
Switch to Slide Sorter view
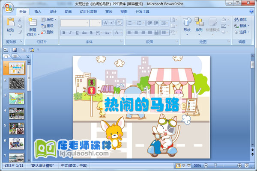183,165
